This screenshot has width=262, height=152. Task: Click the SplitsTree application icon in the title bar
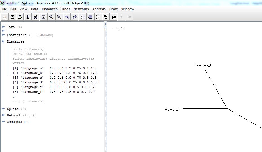(3, 3)
